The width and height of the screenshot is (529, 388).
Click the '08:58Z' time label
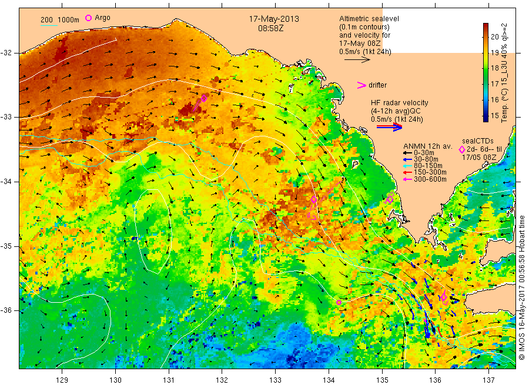(x=270, y=28)
